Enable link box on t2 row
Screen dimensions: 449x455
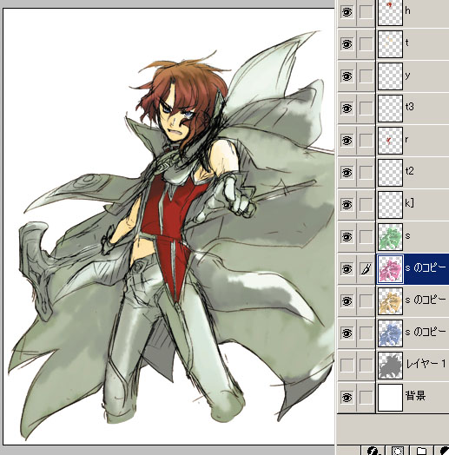point(366,173)
